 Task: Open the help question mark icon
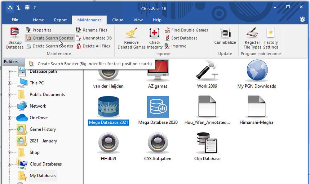[302, 19]
